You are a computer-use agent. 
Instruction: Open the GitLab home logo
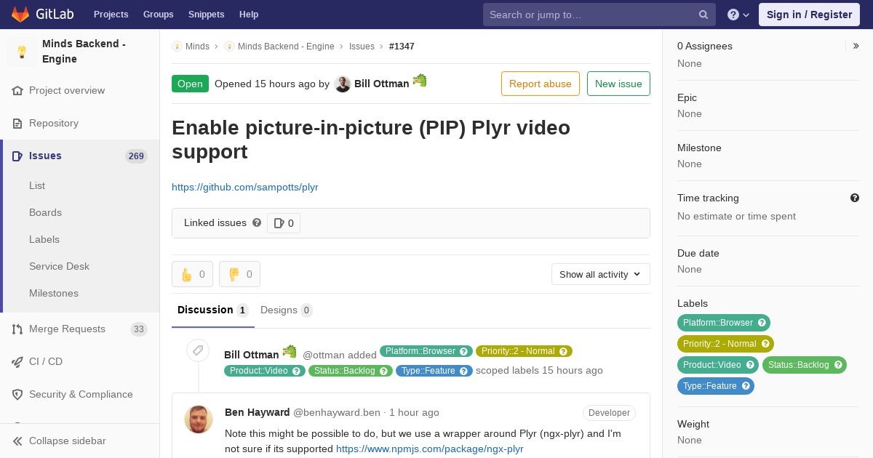tap(42, 15)
